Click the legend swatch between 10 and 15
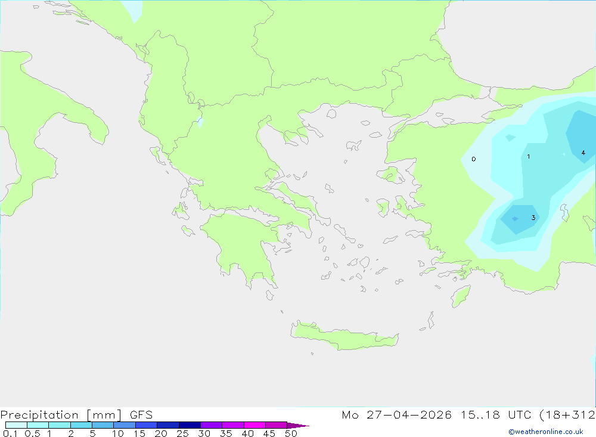Screen dimensions: 596x437 point(125,425)
